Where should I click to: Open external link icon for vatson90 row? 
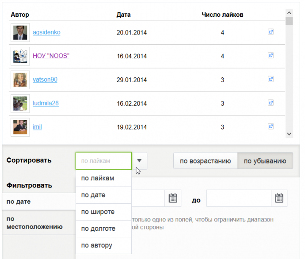[x=271, y=80]
